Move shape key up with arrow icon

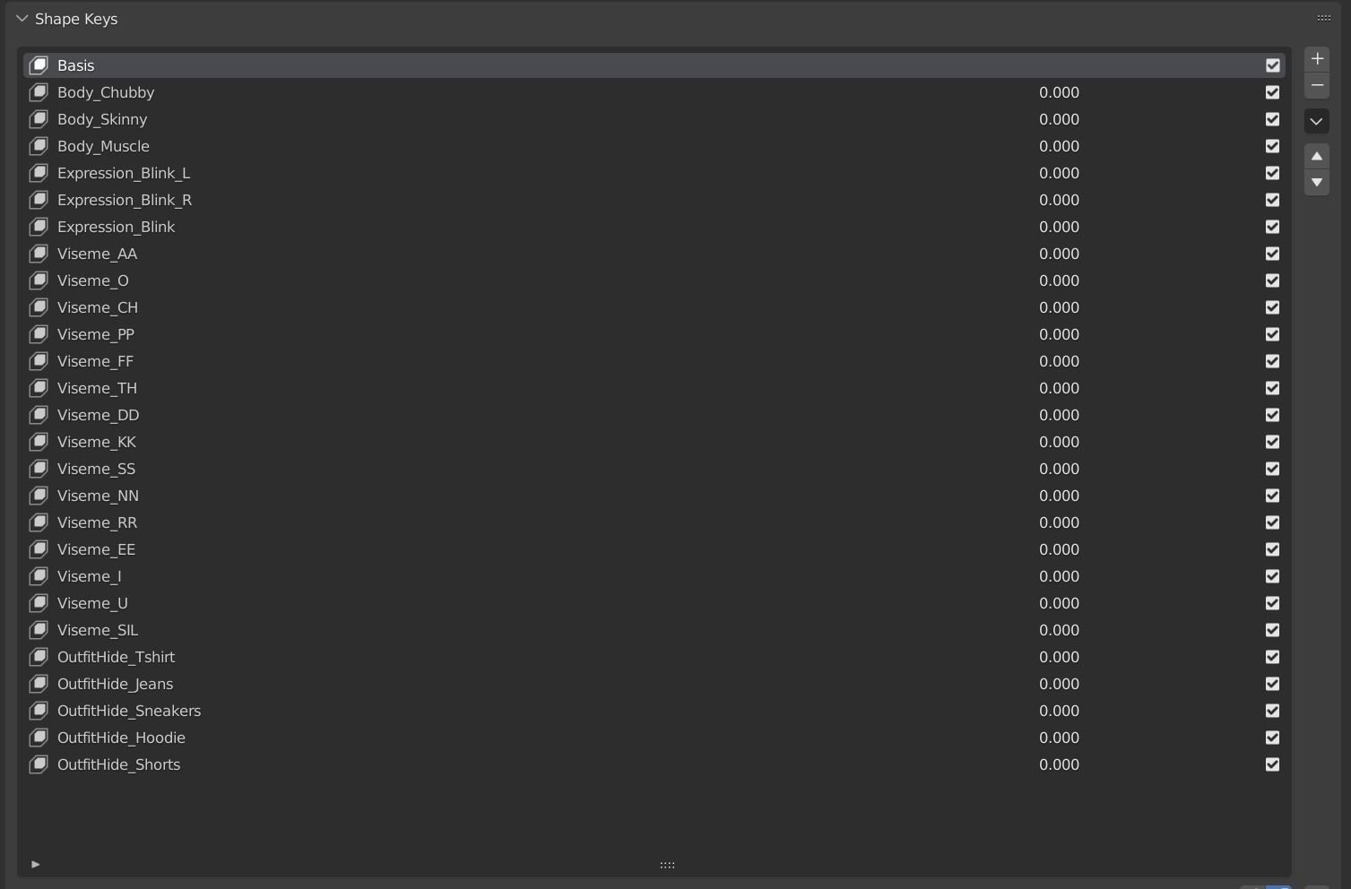[1316, 157]
